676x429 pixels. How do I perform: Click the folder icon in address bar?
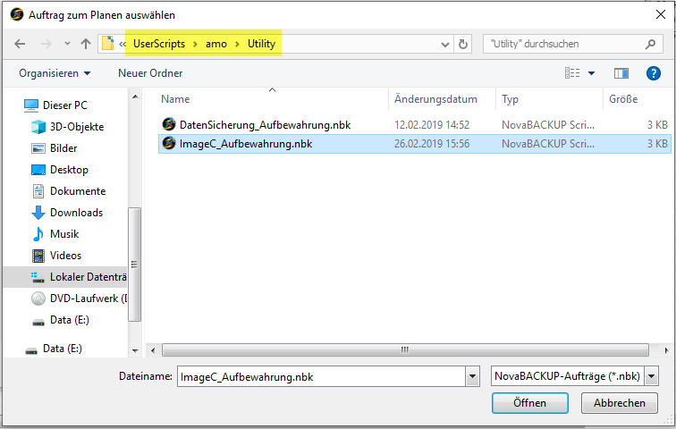click(x=108, y=44)
